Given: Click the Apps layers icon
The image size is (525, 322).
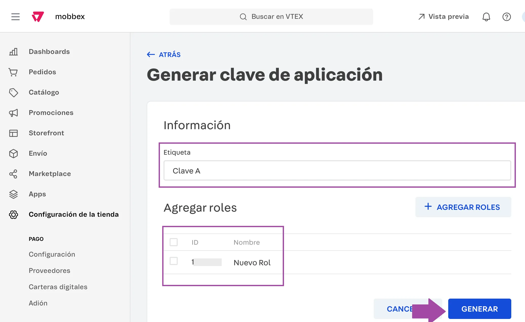Looking at the screenshot, I should click(13, 194).
